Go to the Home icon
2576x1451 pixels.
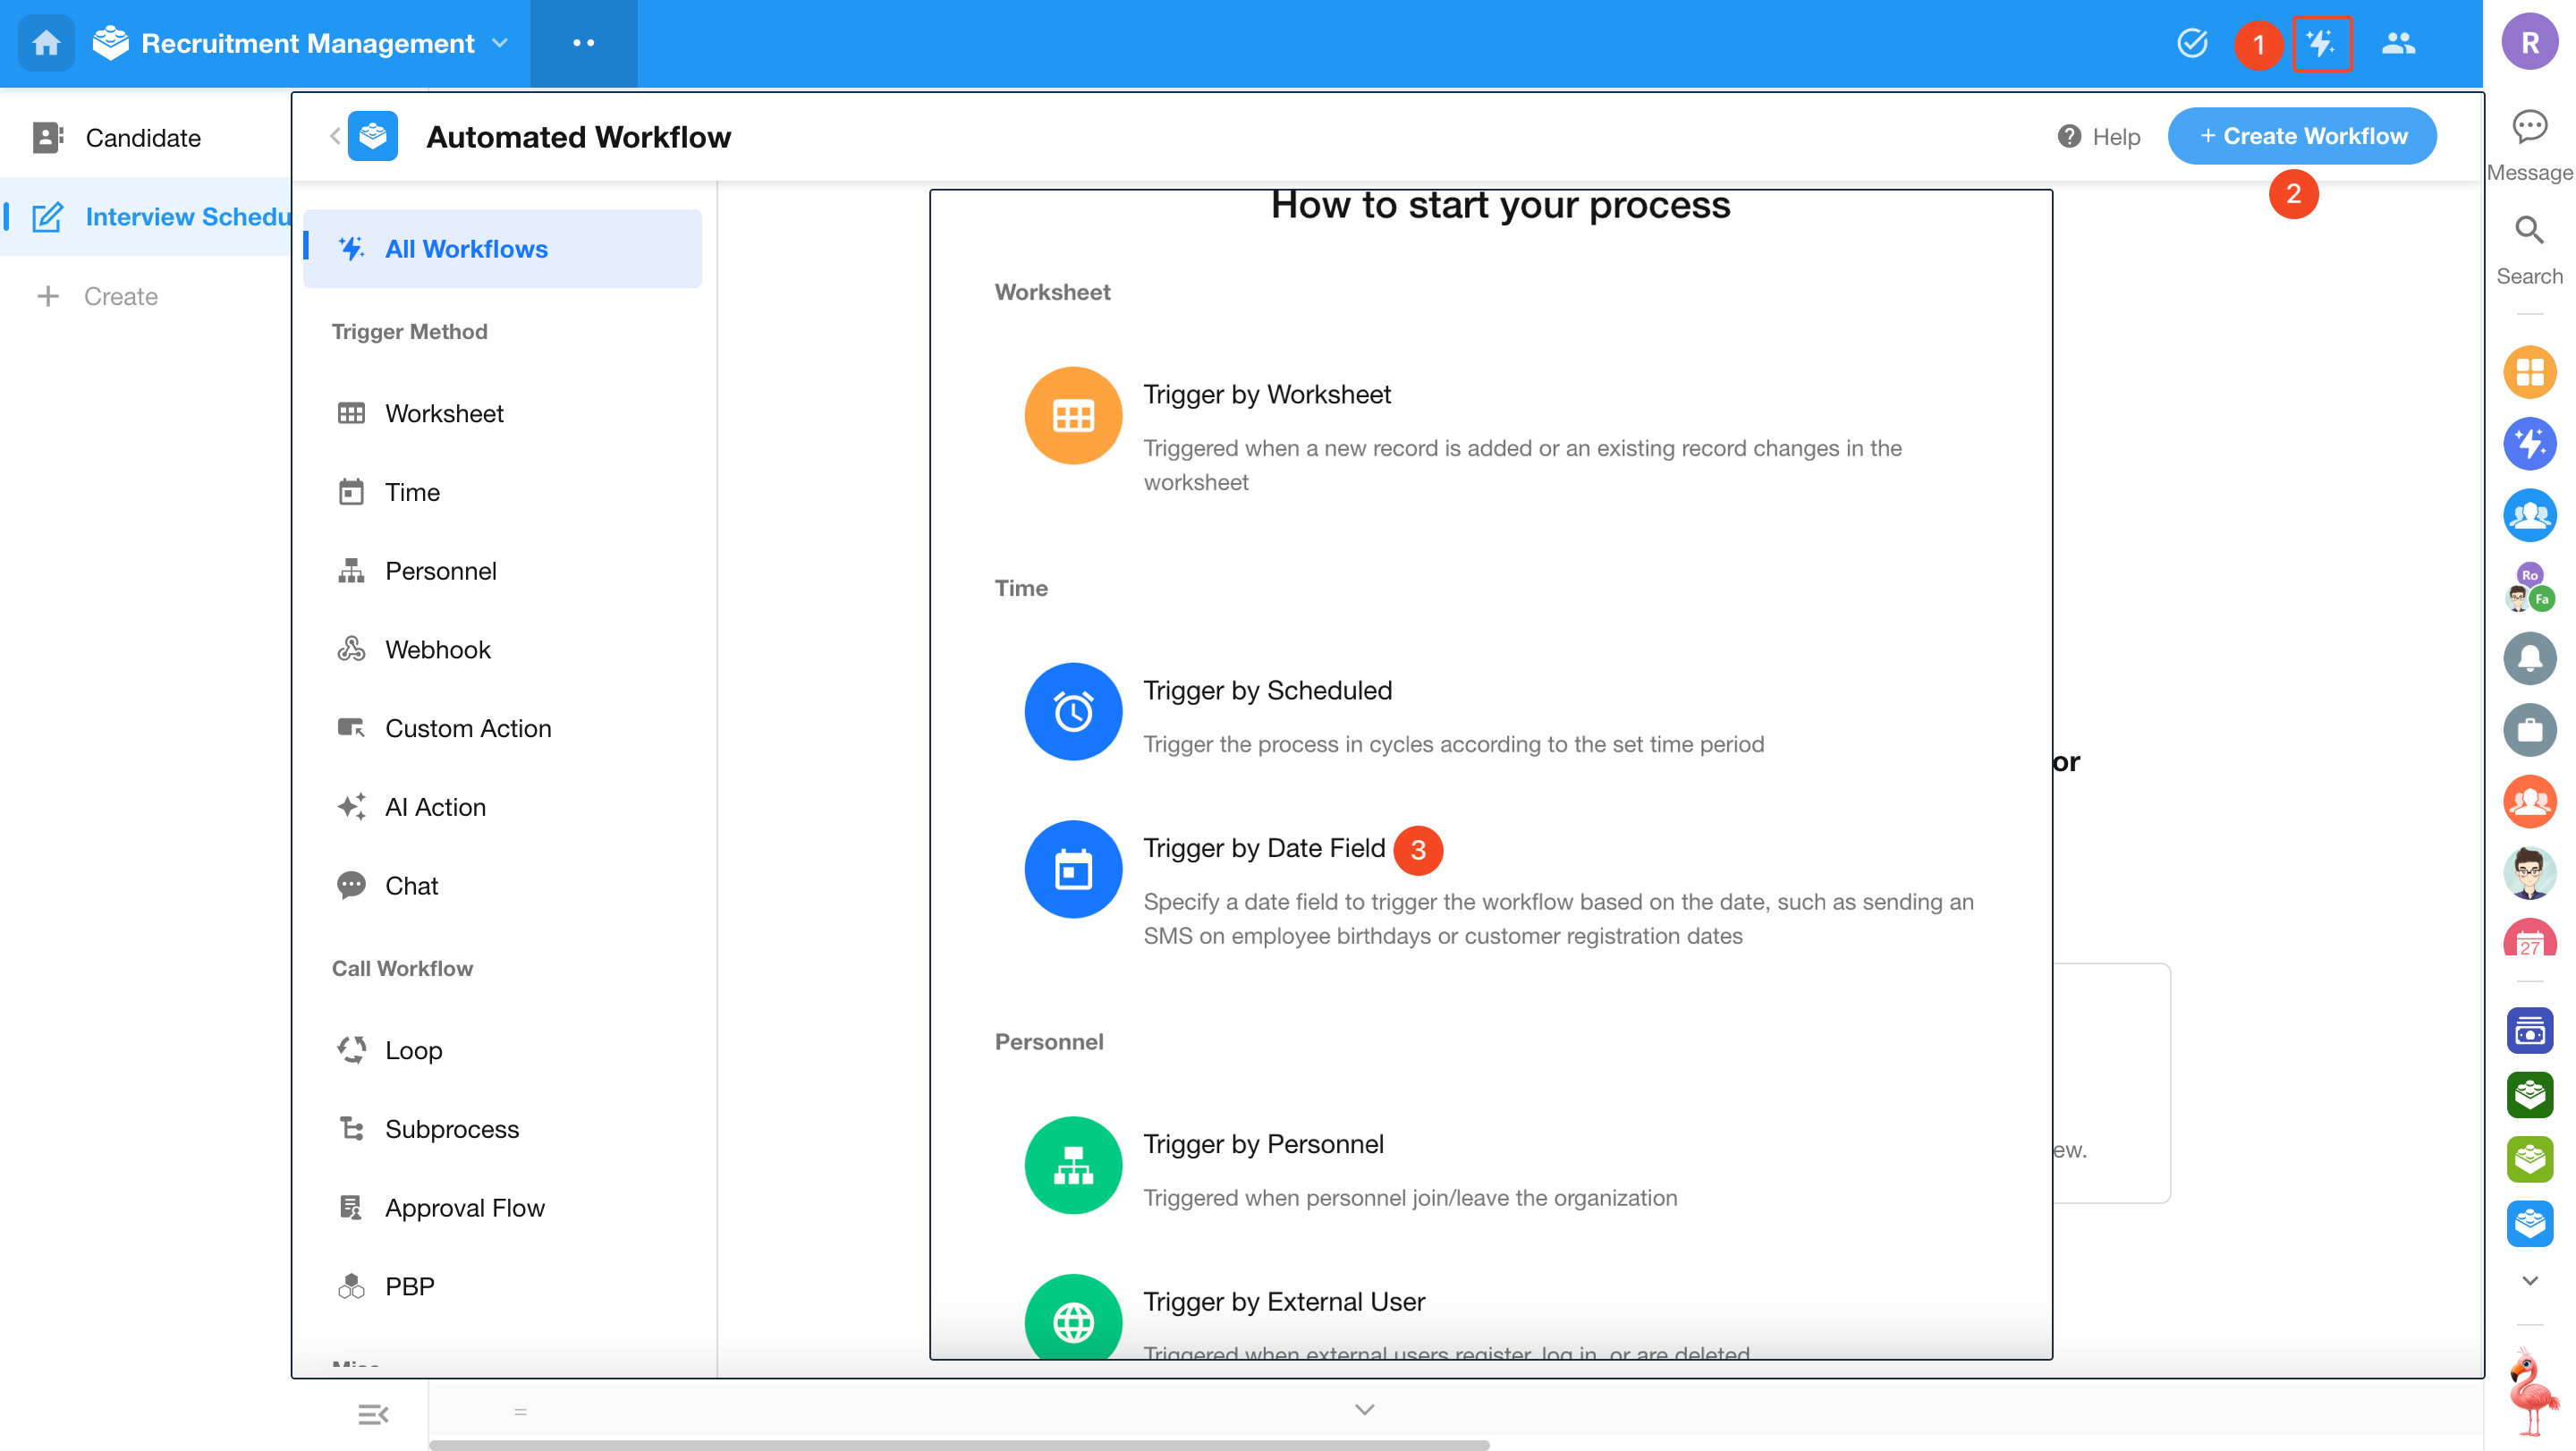point(46,43)
